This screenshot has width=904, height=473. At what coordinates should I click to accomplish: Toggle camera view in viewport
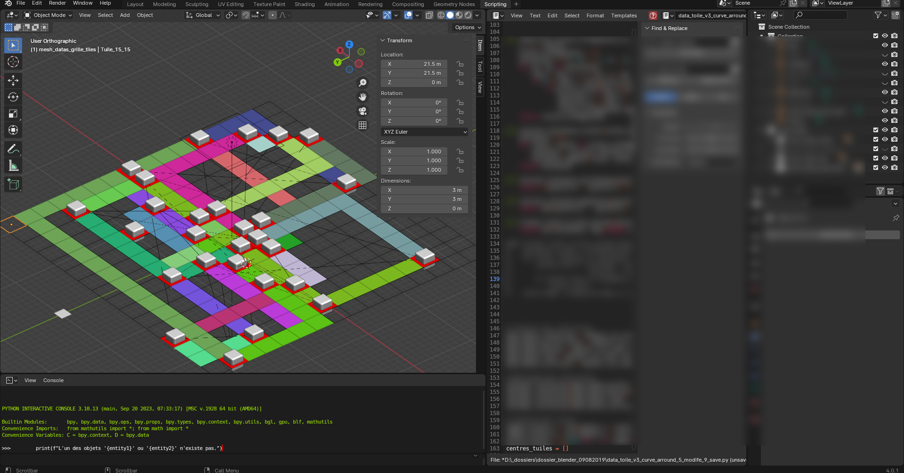363,111
